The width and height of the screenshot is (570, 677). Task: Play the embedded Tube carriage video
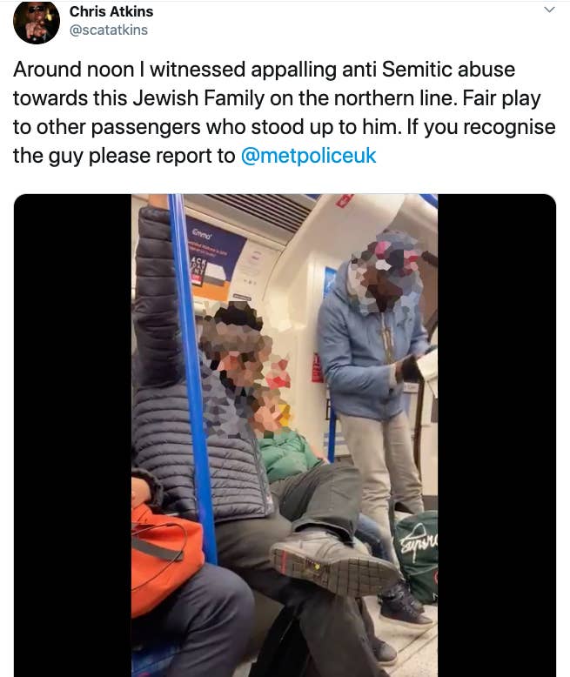coord(285,435)
